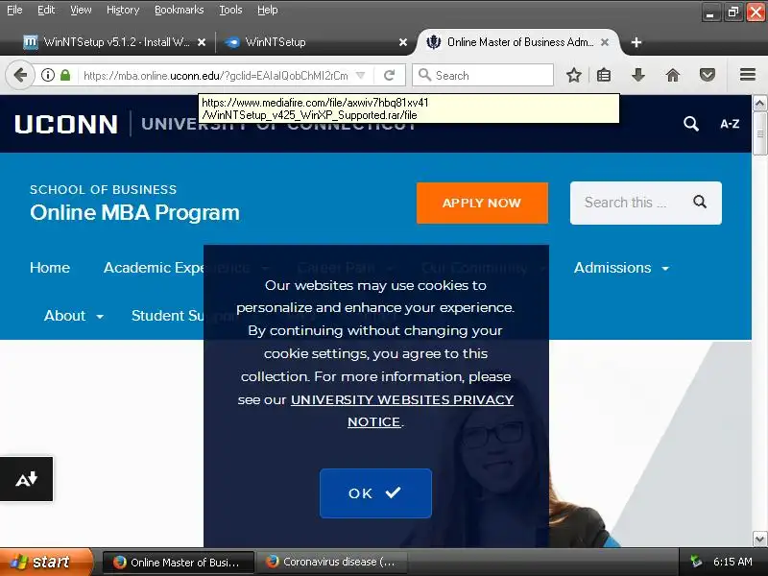Viewport: 768px width, 576px height.
Task: Open the History menu
Action: 123,10
